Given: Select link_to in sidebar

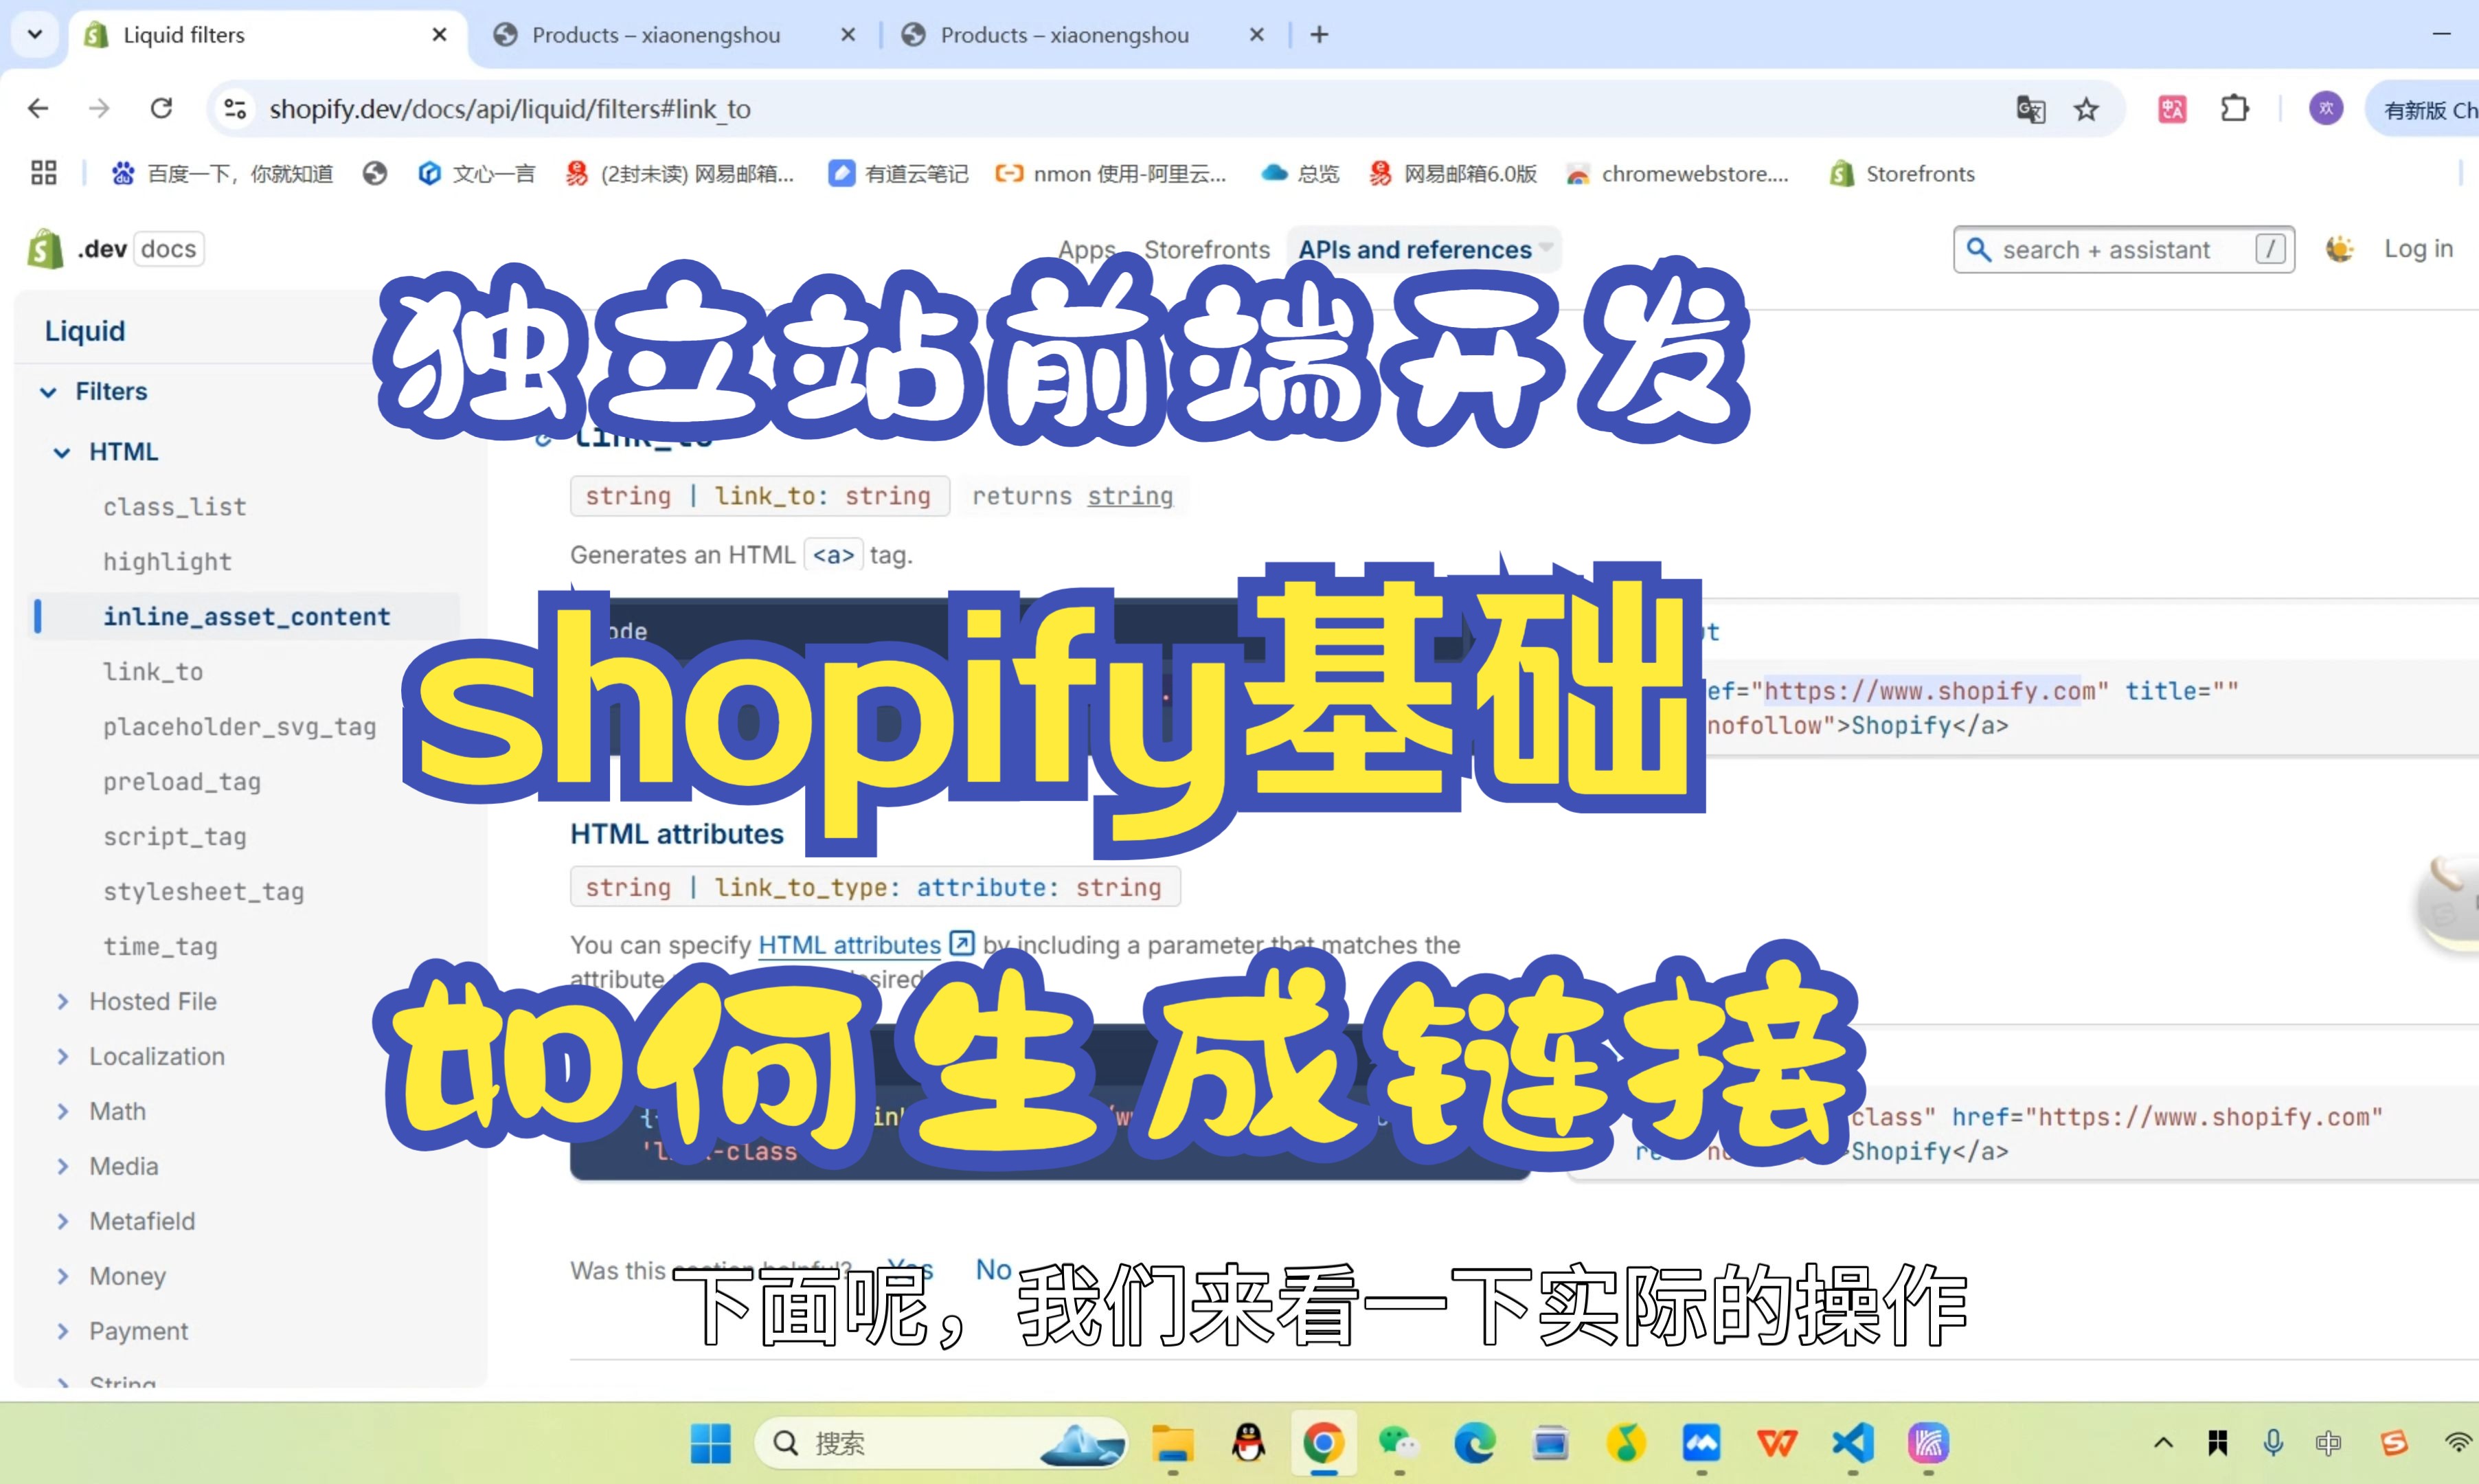Looking at the screenshot, I should point(153,672).
